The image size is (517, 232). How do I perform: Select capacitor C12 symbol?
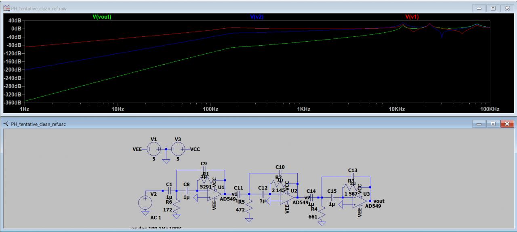click(263, 194)
